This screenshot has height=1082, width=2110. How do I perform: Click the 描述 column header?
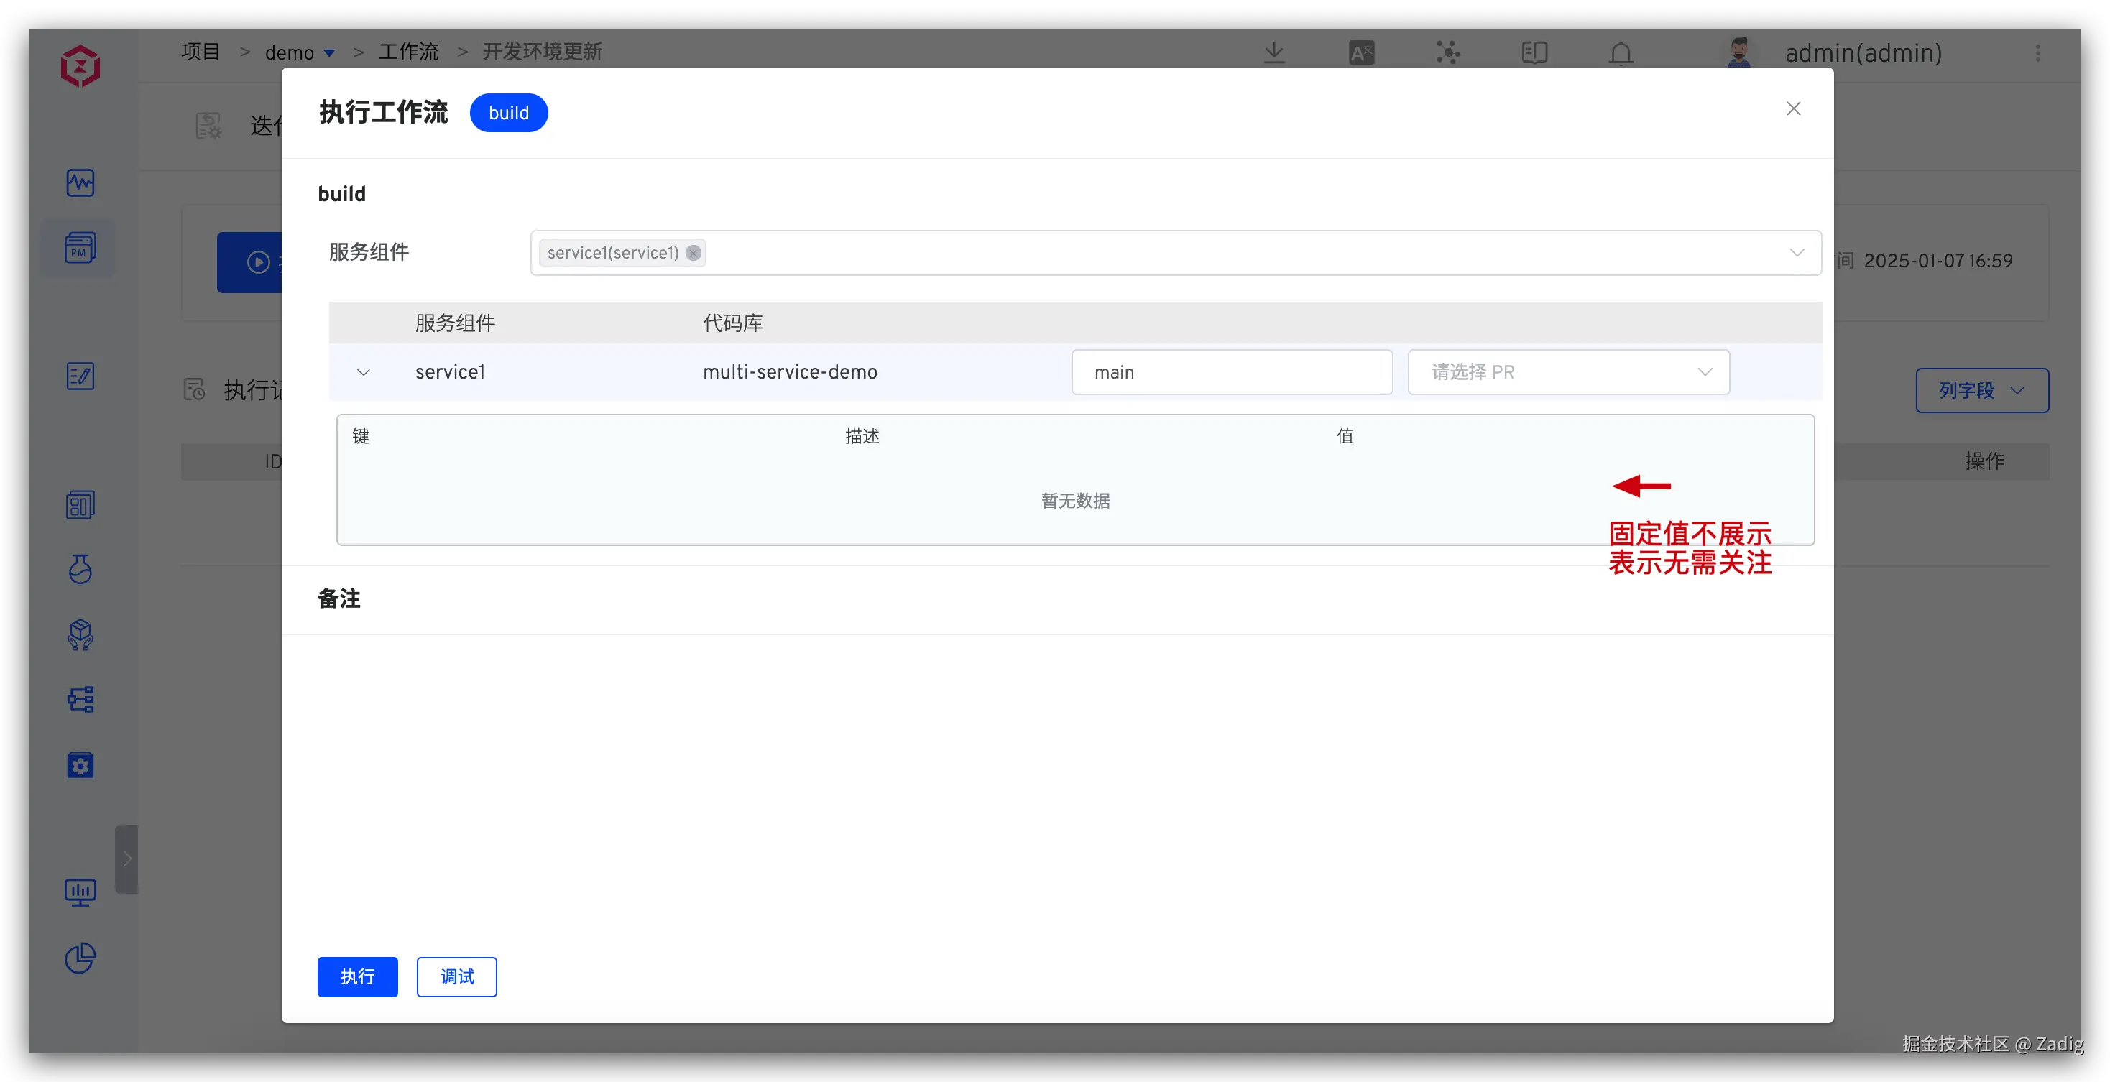(x=862, y=437)
